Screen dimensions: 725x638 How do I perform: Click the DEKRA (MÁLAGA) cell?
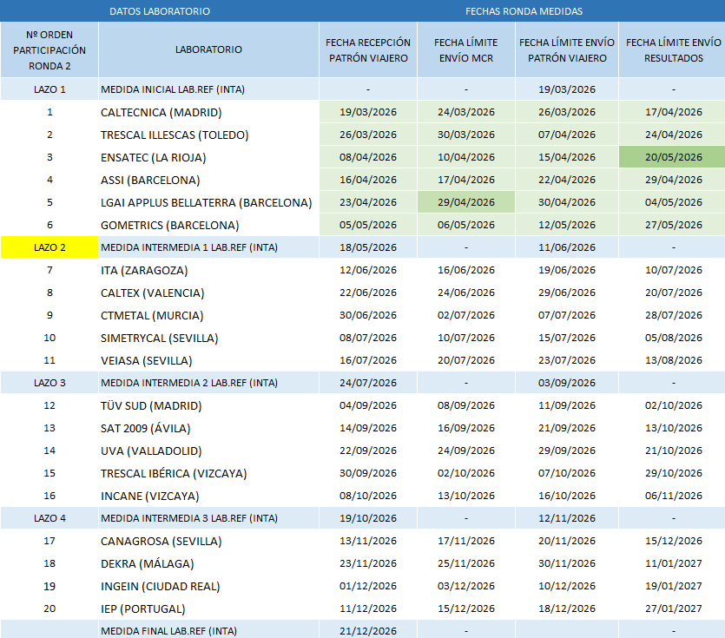pyautogui.click(x=208, y=563)
